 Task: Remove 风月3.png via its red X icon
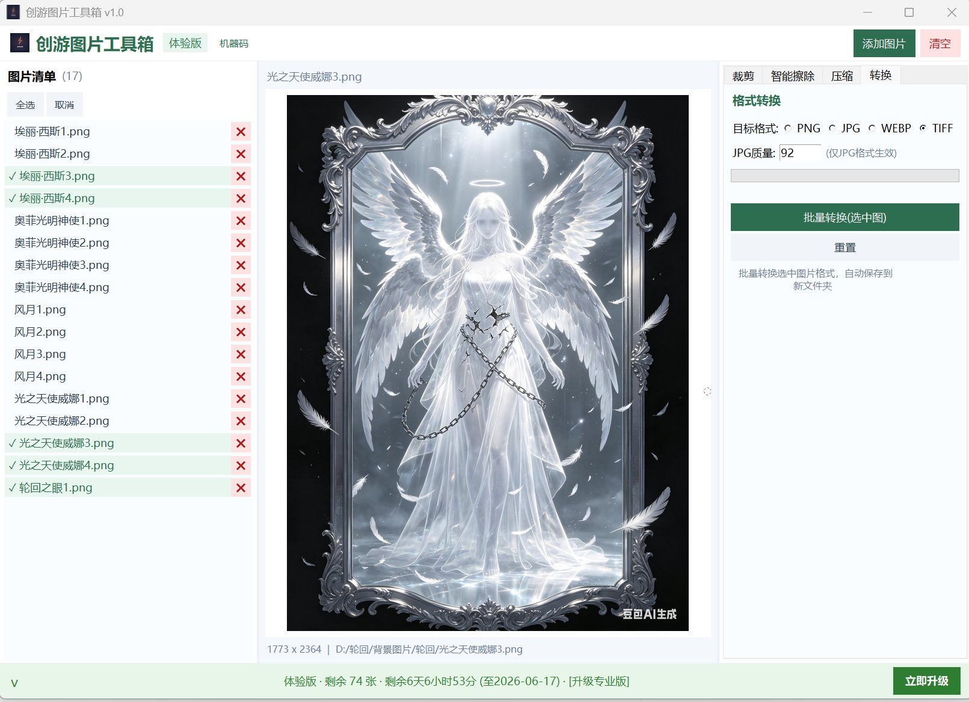pyautogui.click(x=241, y=354)
